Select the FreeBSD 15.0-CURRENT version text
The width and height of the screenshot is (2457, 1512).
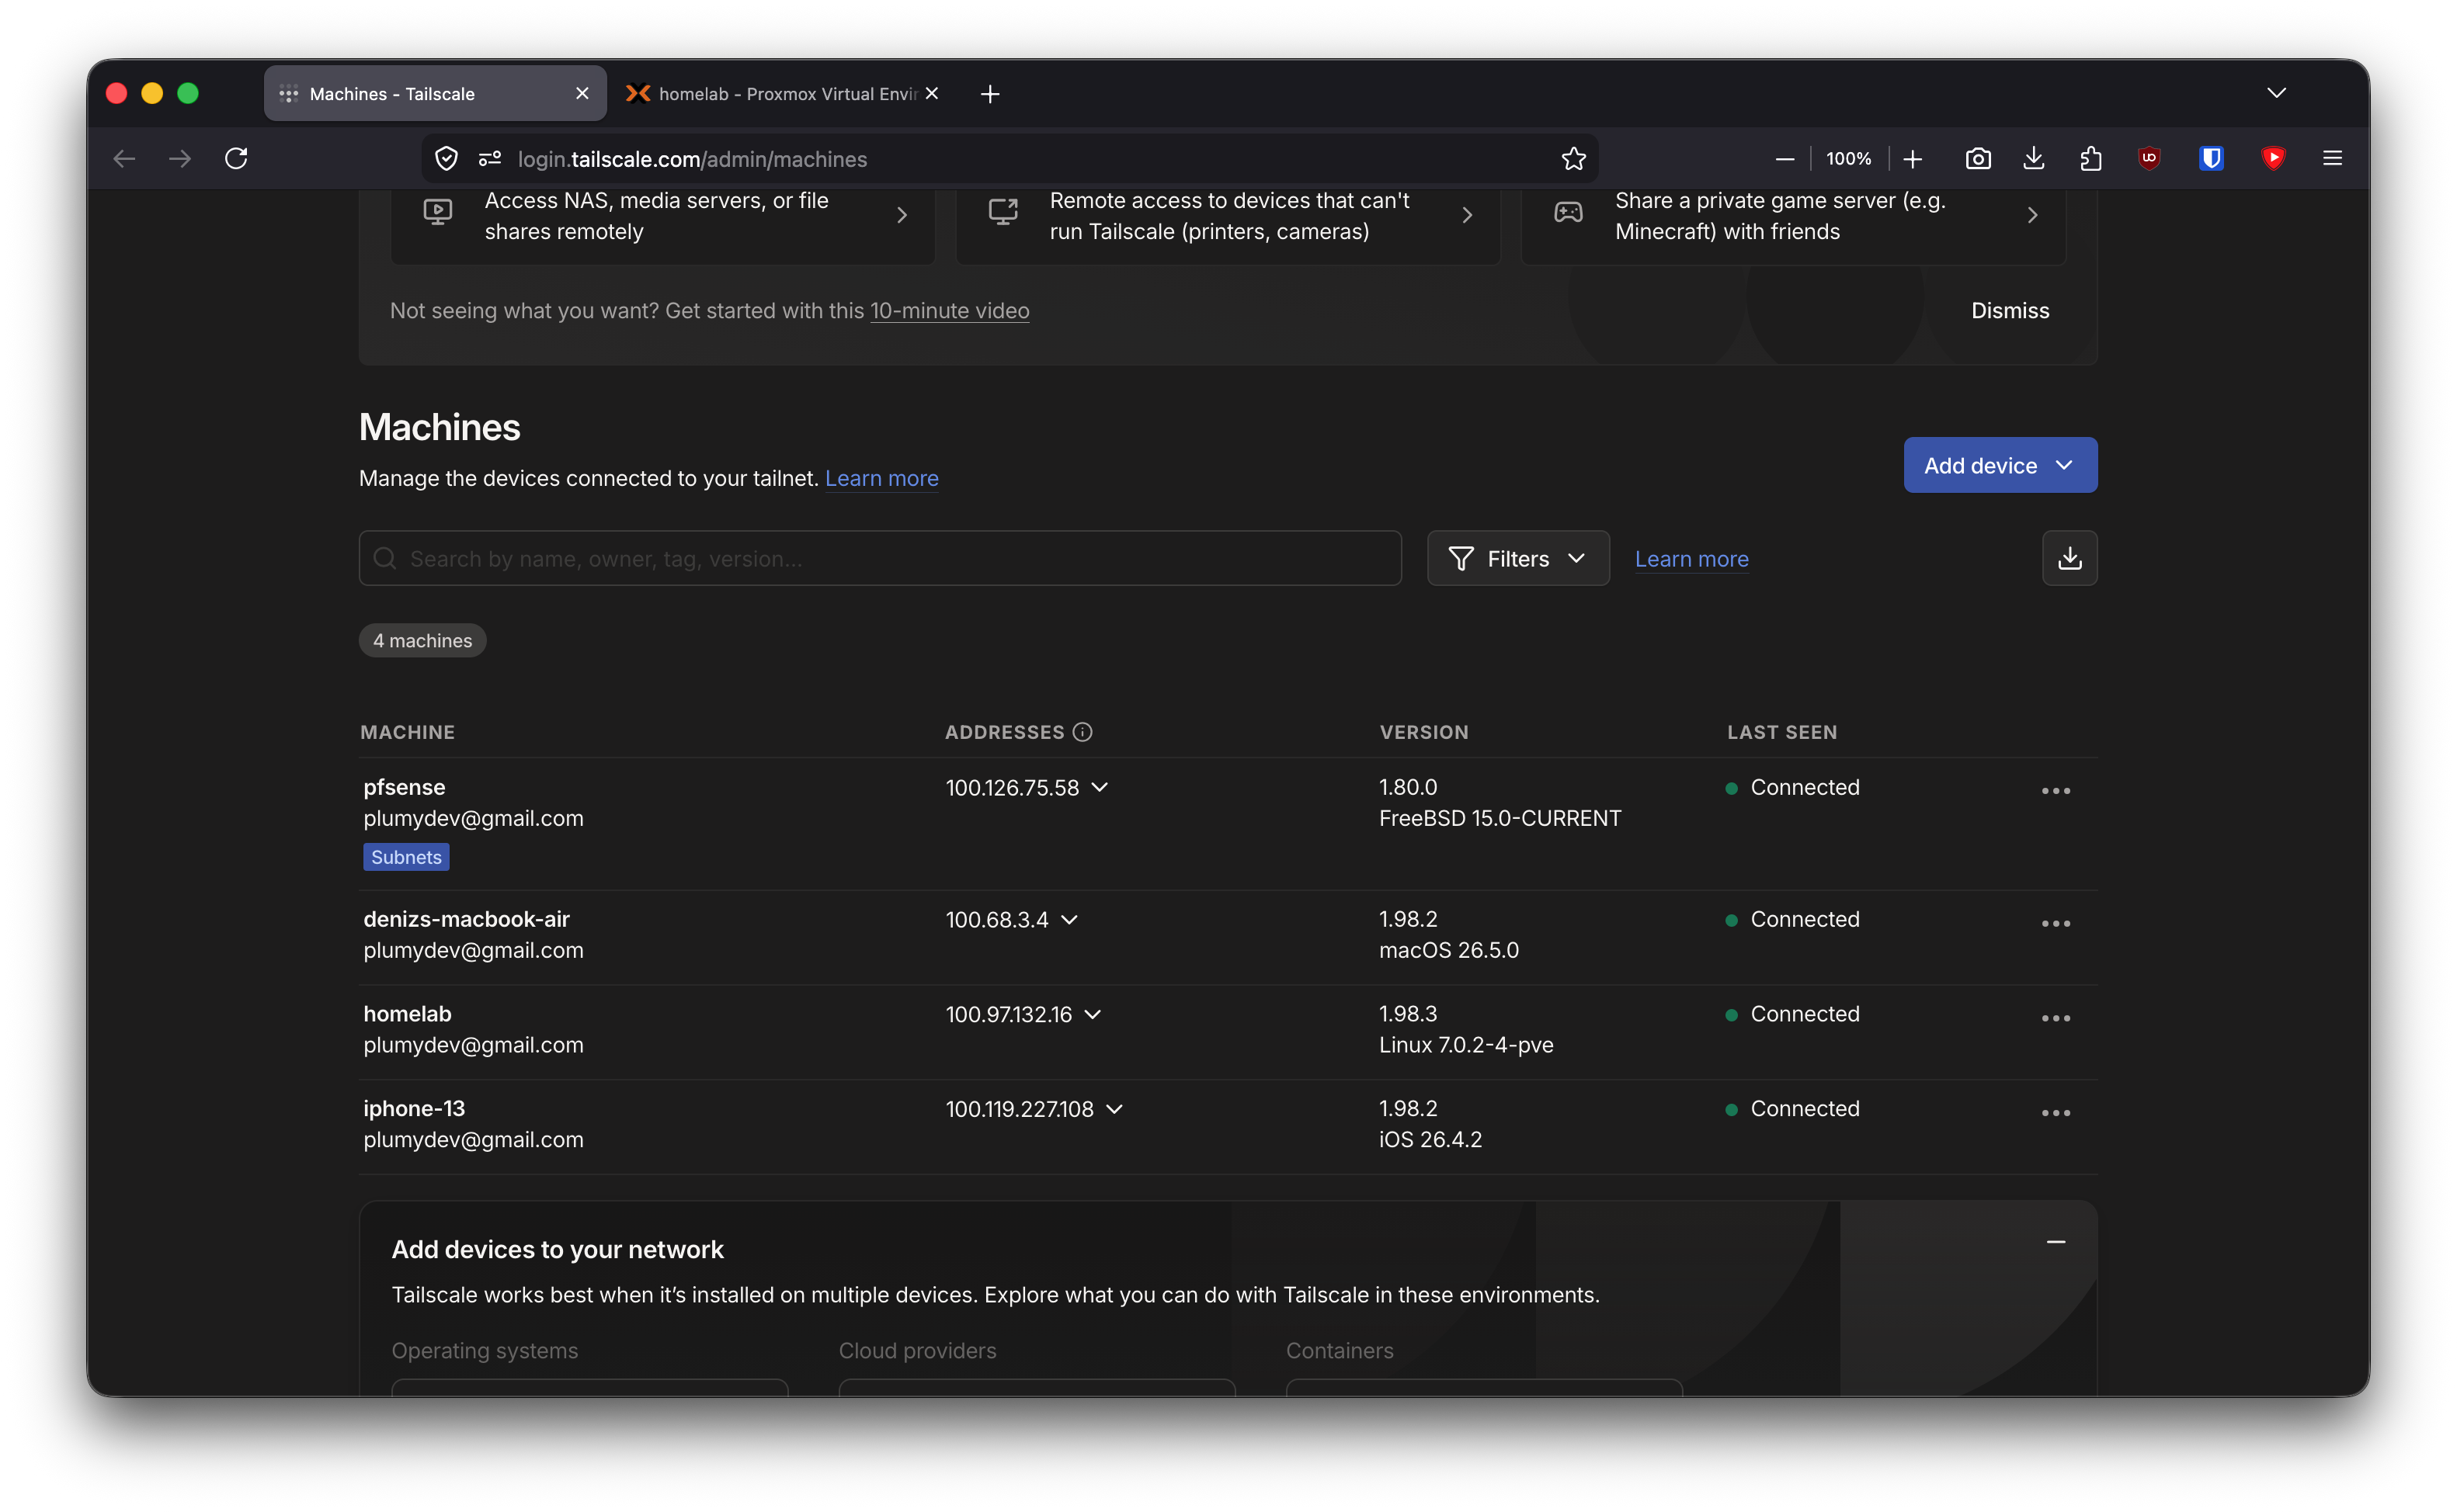pos(1500,818)
